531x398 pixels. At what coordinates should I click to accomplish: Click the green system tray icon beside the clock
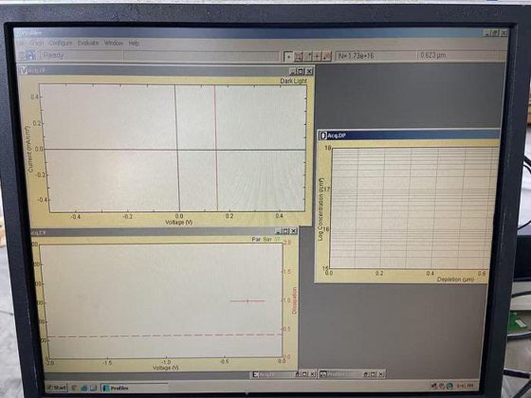point(449,386)
